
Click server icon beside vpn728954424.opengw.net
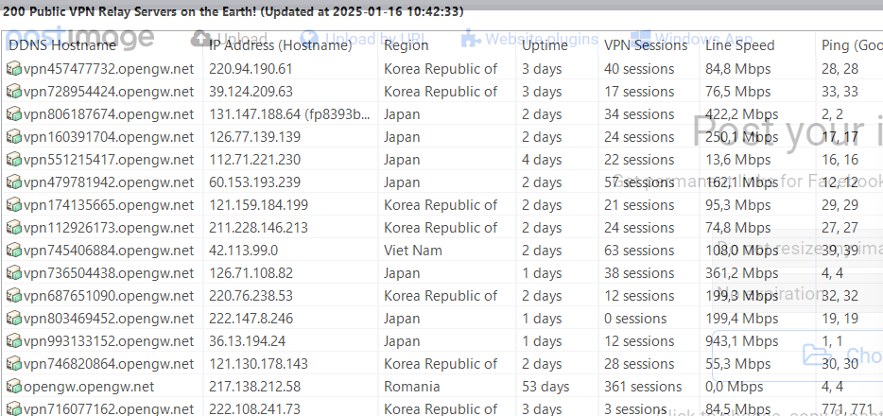(x=14, y=92)
